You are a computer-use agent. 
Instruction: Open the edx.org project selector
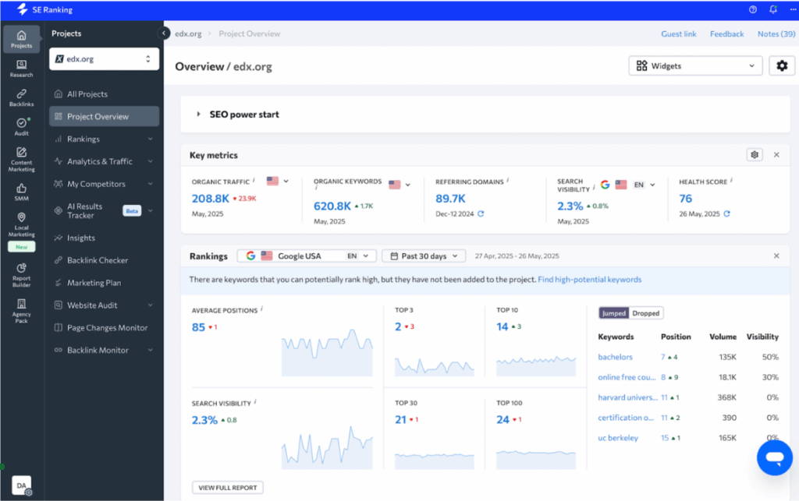(104, 58)
